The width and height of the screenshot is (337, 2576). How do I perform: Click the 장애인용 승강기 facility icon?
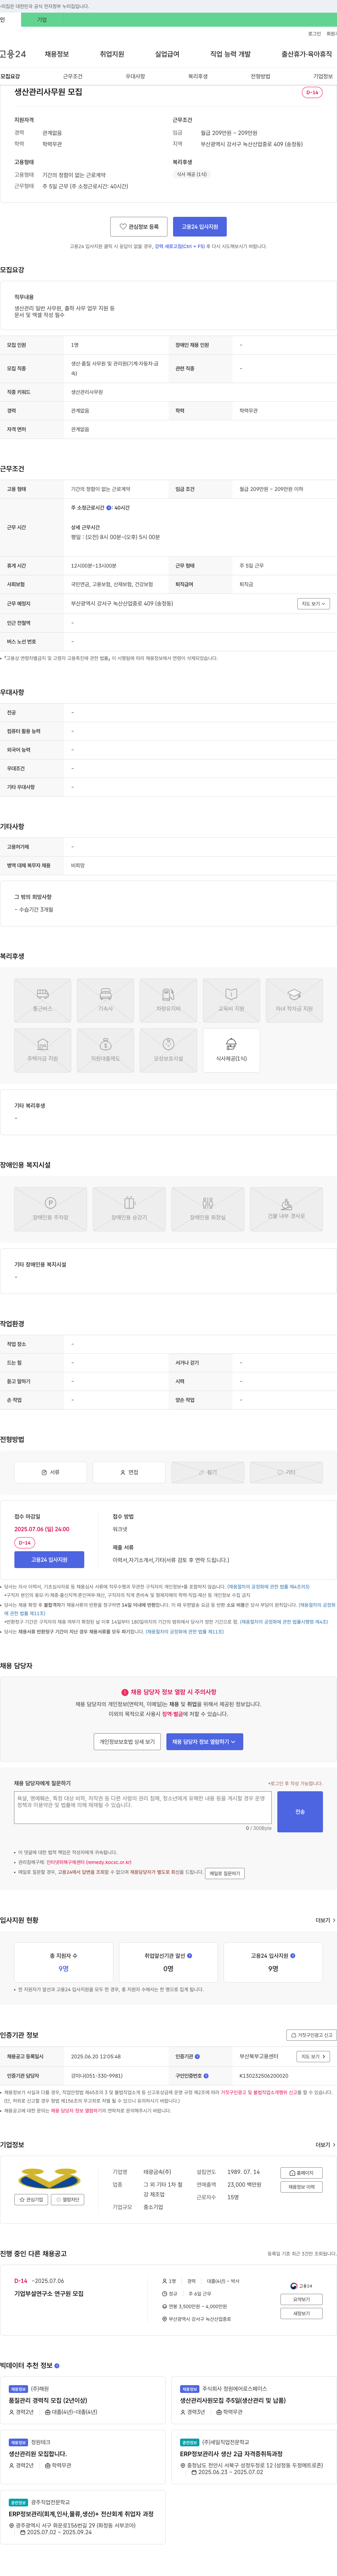[129, 1203]
